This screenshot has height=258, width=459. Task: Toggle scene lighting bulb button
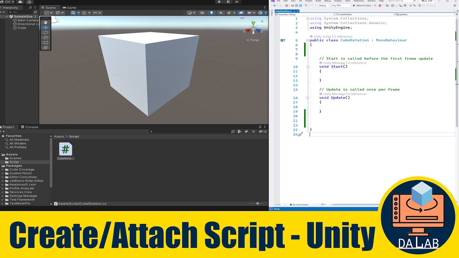211,13
